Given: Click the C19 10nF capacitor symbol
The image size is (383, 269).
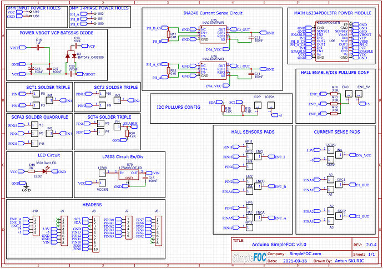Looking at the screenshot, I should [x=76, y=45].
